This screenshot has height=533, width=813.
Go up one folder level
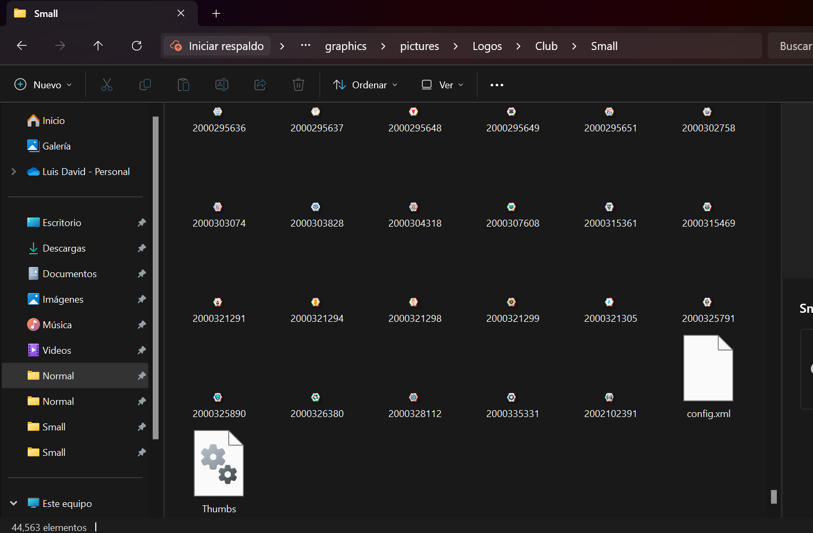point(98,46)
